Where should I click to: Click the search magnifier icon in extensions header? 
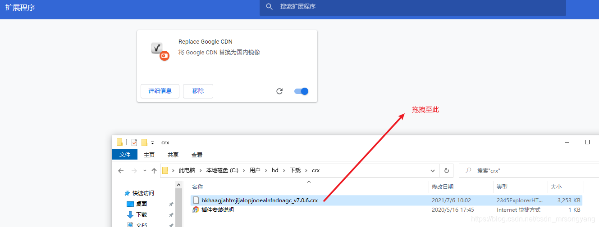click(270, 7)
